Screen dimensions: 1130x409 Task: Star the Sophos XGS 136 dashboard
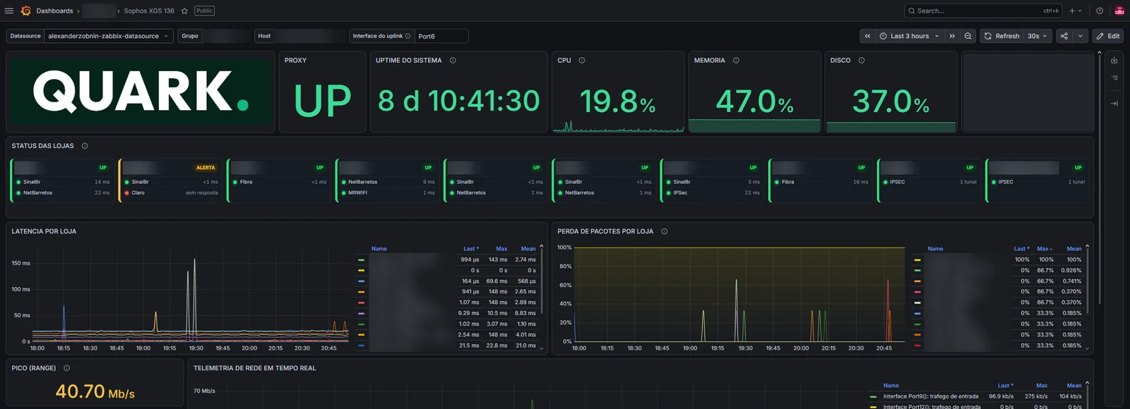pos(184,11)
